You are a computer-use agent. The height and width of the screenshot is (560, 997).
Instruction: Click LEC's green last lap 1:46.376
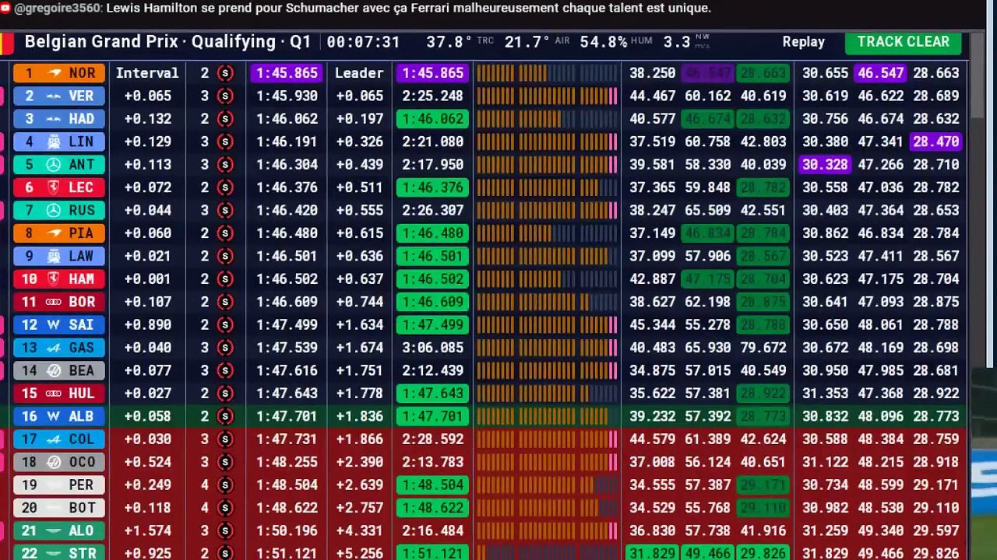pyautogui.click(x=432, y=187)
